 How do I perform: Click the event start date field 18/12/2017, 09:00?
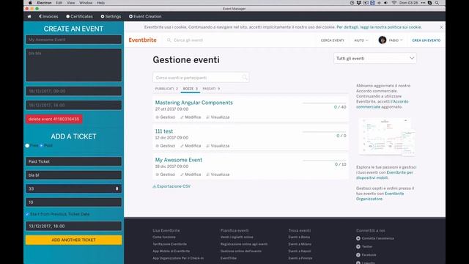[x=73, y=91]
